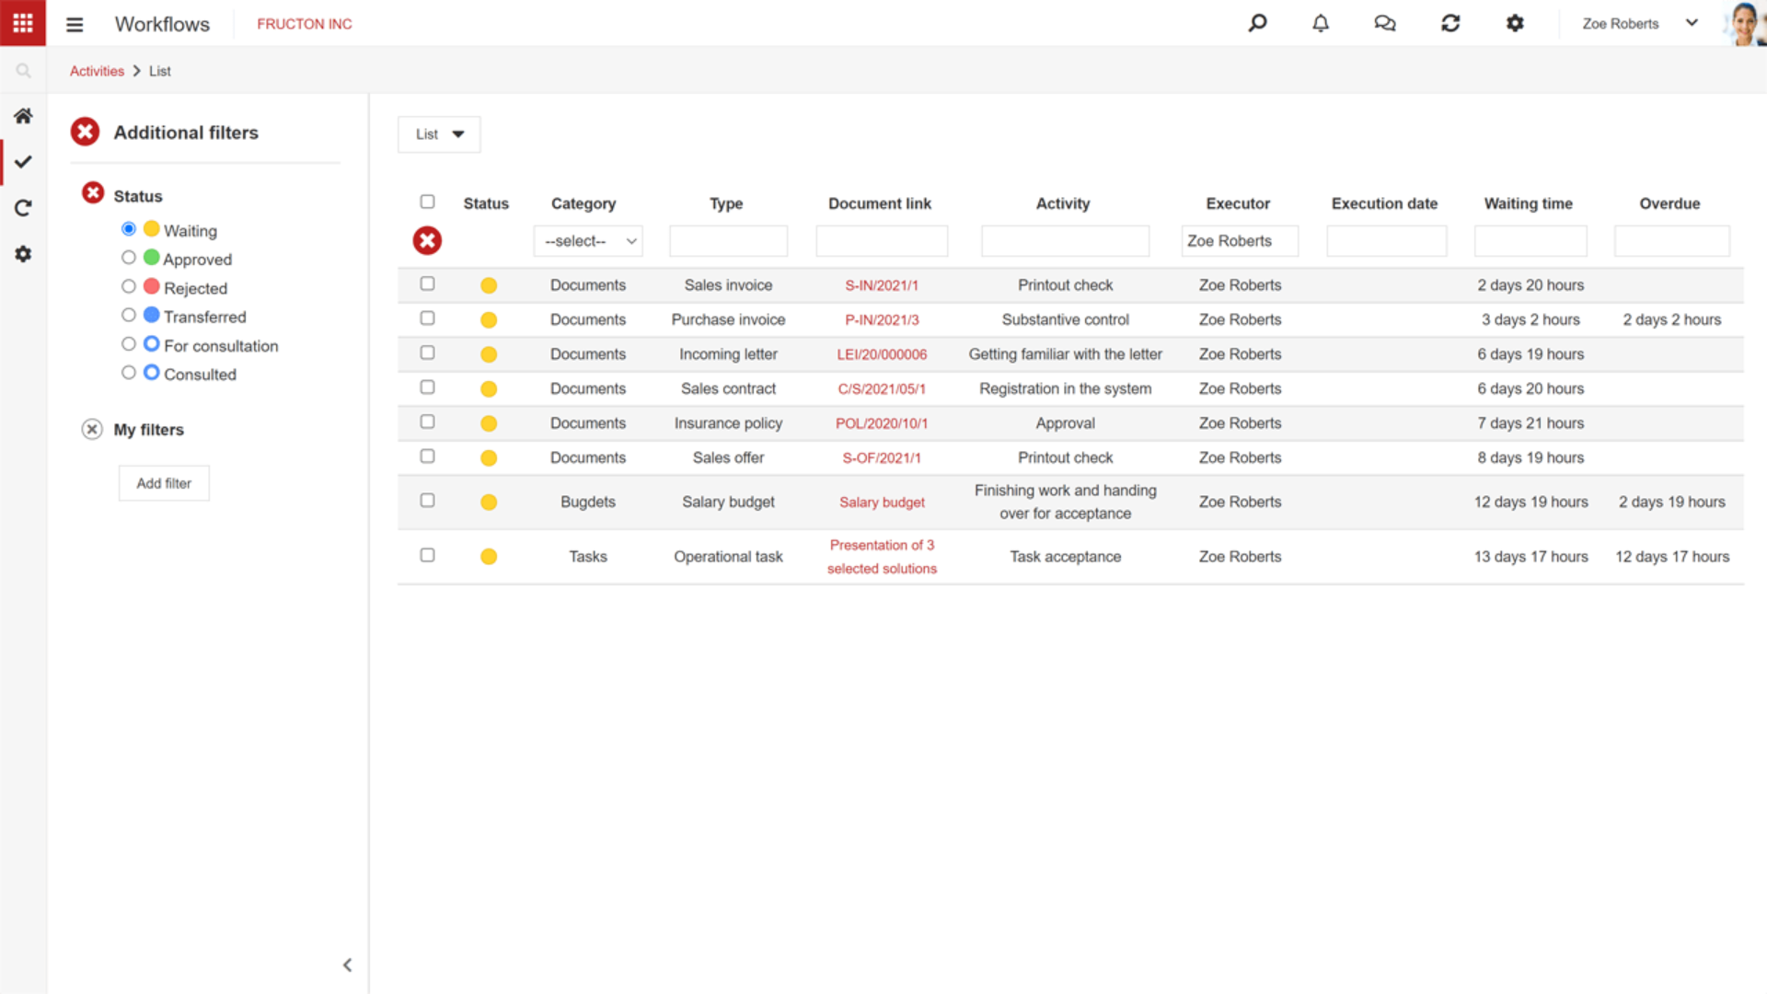Open the List view dropdown
1767x994 pixels.
click(439, 134)
